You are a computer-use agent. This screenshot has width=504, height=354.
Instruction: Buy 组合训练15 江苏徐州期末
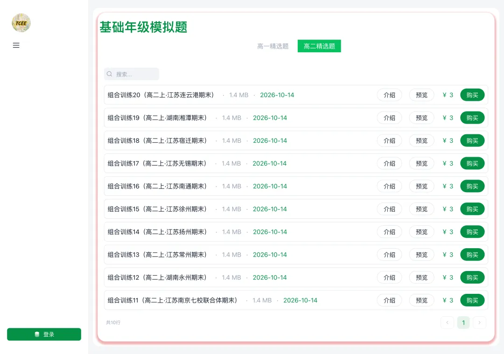tap(472, 209)
